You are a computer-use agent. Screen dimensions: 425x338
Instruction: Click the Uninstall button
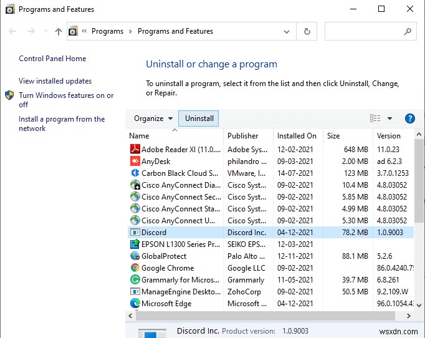198,118
